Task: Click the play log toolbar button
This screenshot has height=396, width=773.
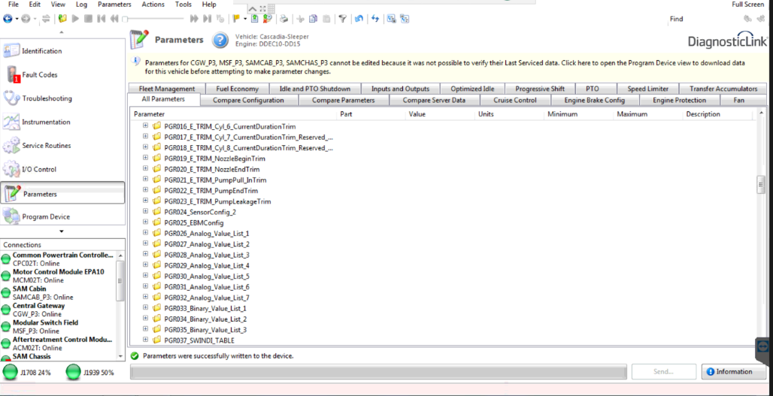Action: pos(75,19)
